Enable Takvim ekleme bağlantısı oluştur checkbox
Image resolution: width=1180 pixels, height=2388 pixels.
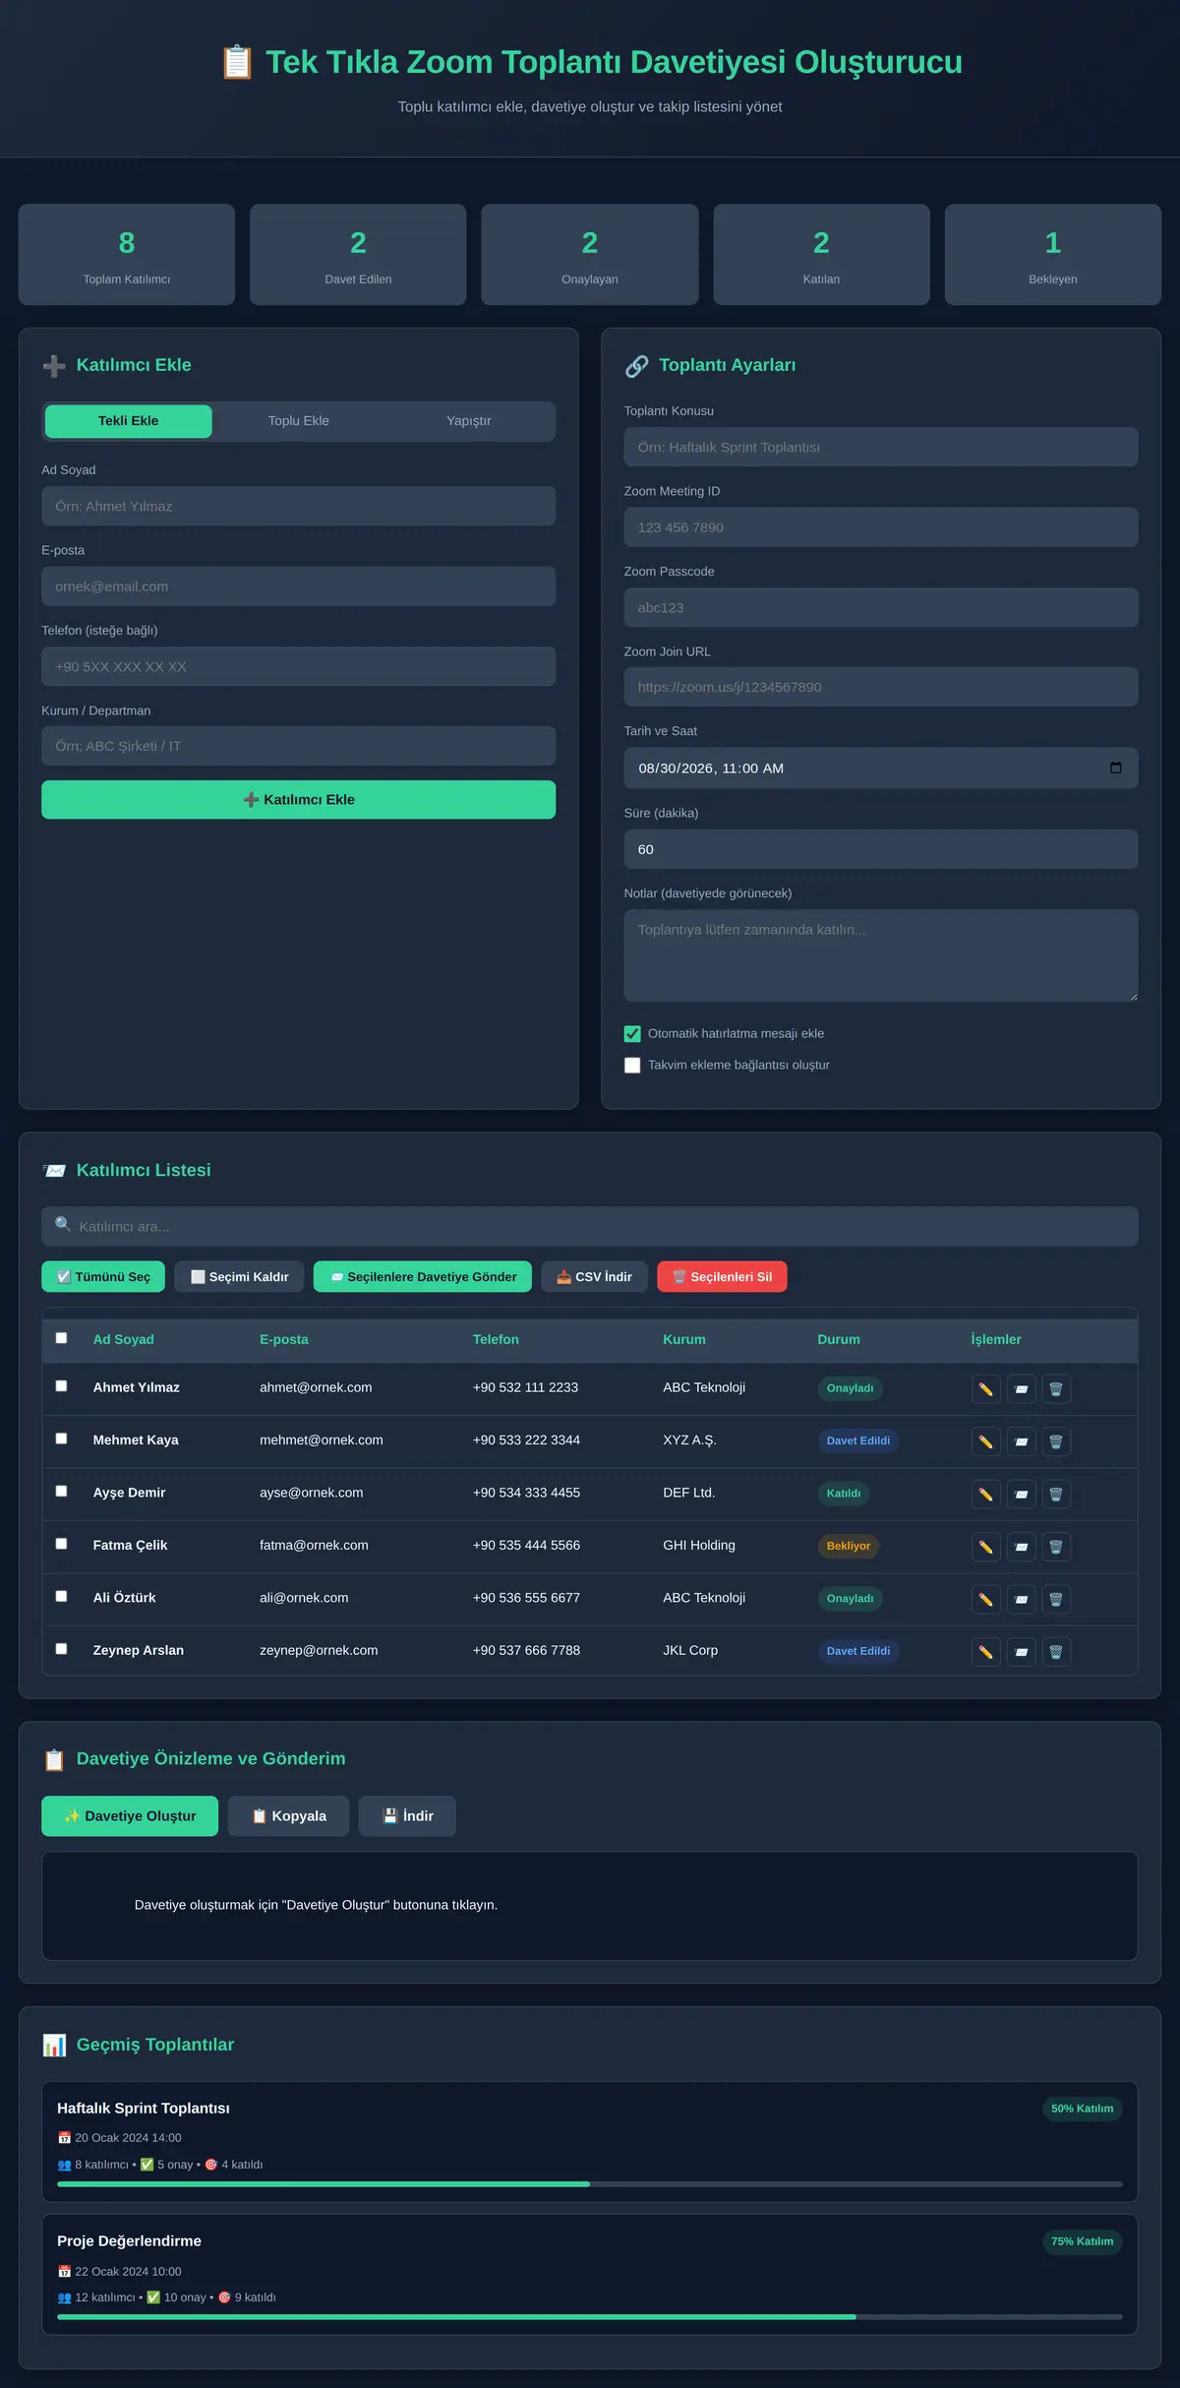click(632, 1066)
